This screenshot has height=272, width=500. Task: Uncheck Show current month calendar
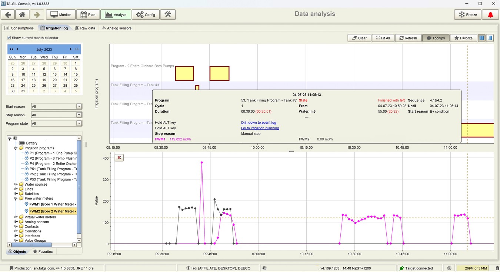coord(9,37)
